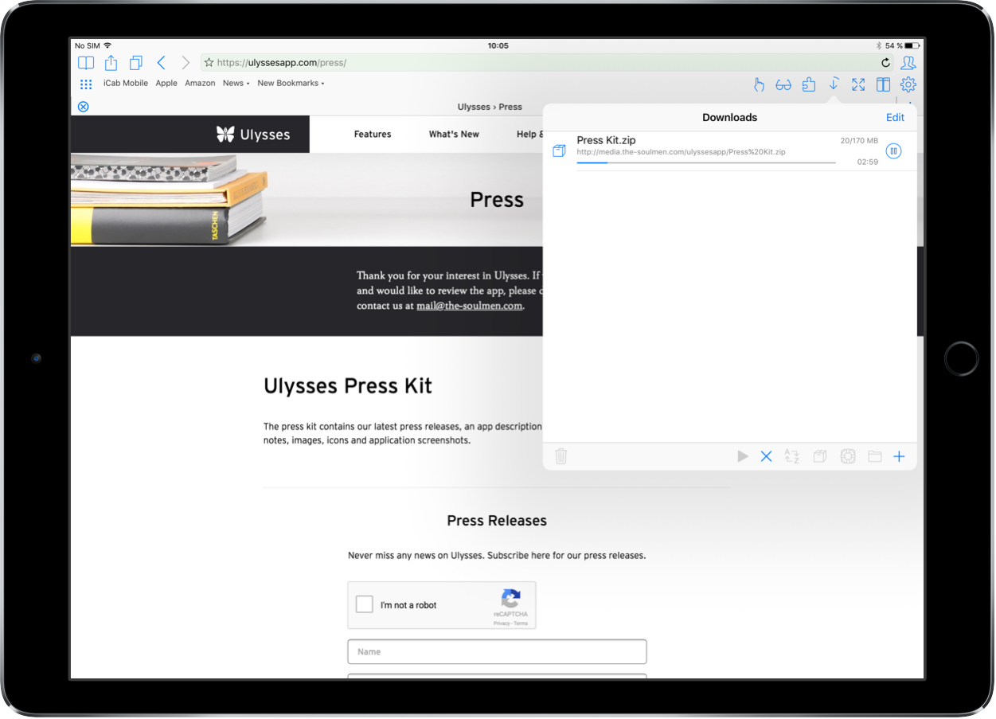Toggle the split view columns icon
Viewport: 996px width, 719px height.
tap(883, 84)
